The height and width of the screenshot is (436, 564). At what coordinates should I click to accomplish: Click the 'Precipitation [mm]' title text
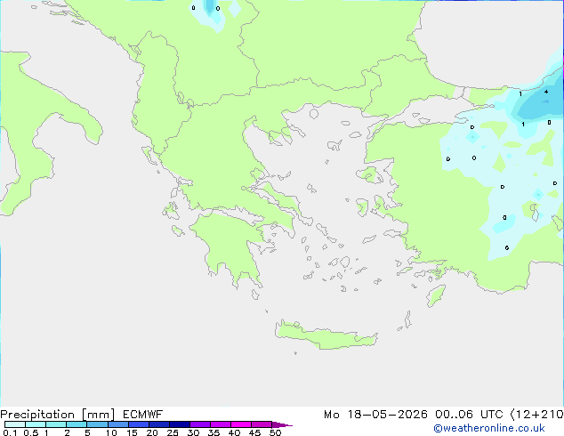pos(58,415)
